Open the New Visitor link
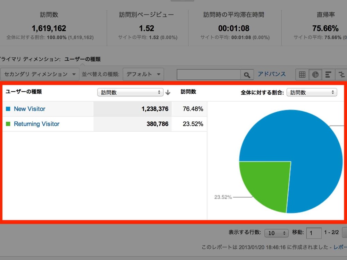Image resolution: width=347 pixels, height=260 pixels. 29,109
